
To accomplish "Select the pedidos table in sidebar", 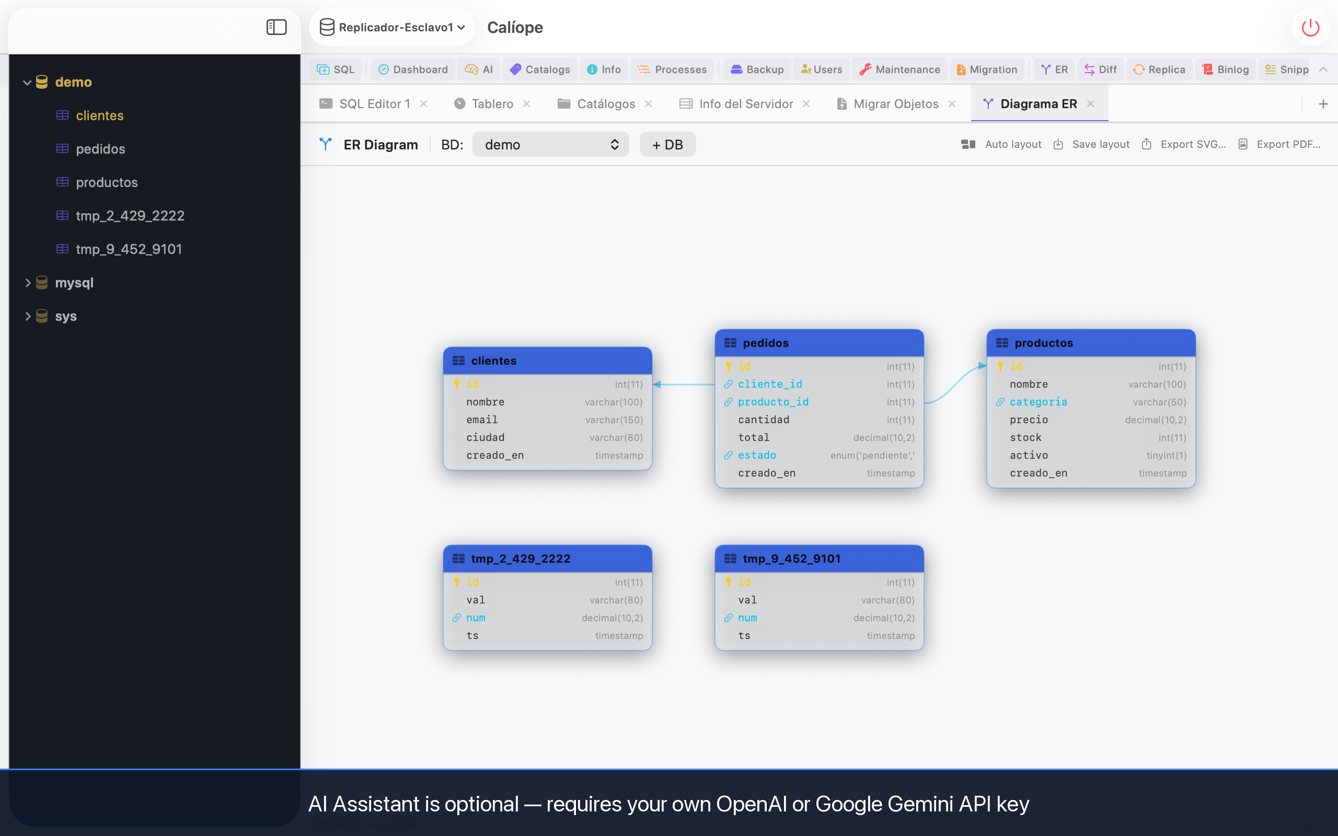I will tap(100, 149).
